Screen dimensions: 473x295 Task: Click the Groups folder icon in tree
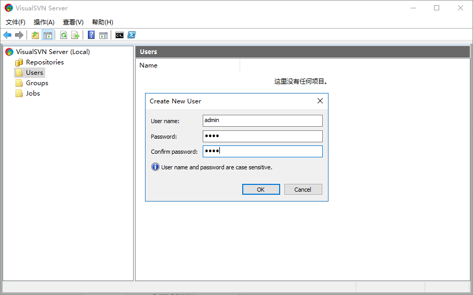[x=19, y=83]
